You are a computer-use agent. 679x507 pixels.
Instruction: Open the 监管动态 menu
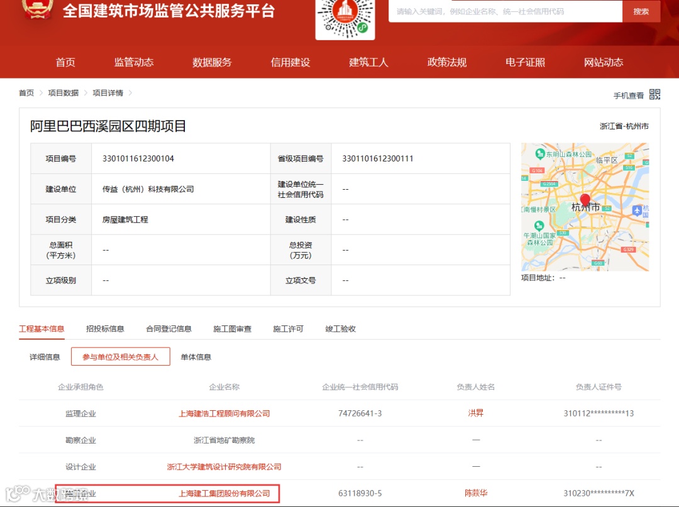point(134,62)
